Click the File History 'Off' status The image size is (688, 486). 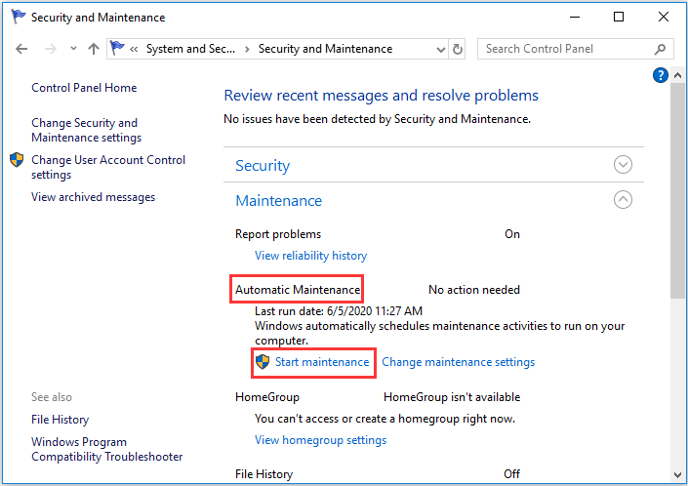511,474
